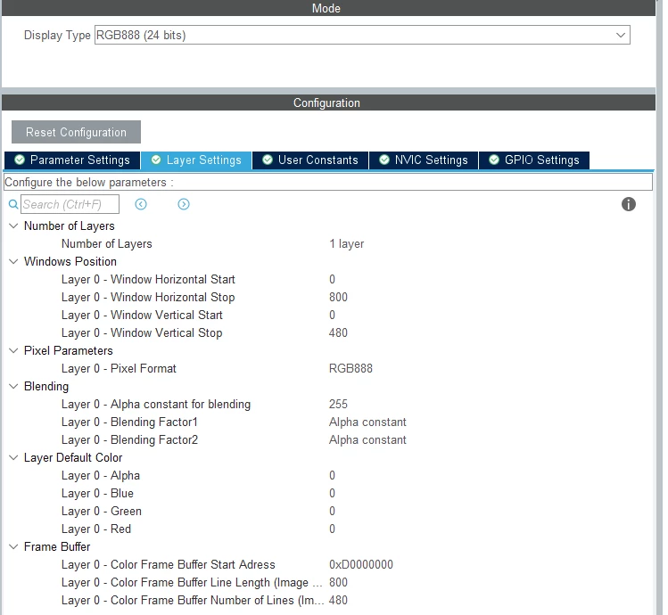Screen dimensions: 668x615
Task: Collapse the Frame Buffer section
Action: click(13, 546)
